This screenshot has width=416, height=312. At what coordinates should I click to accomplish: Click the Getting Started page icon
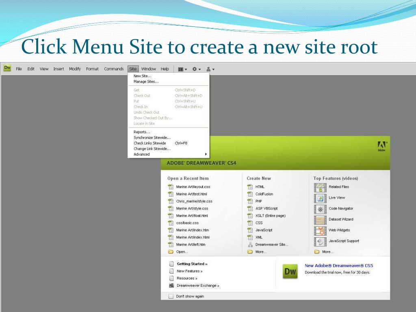click(x=172, y=264)
